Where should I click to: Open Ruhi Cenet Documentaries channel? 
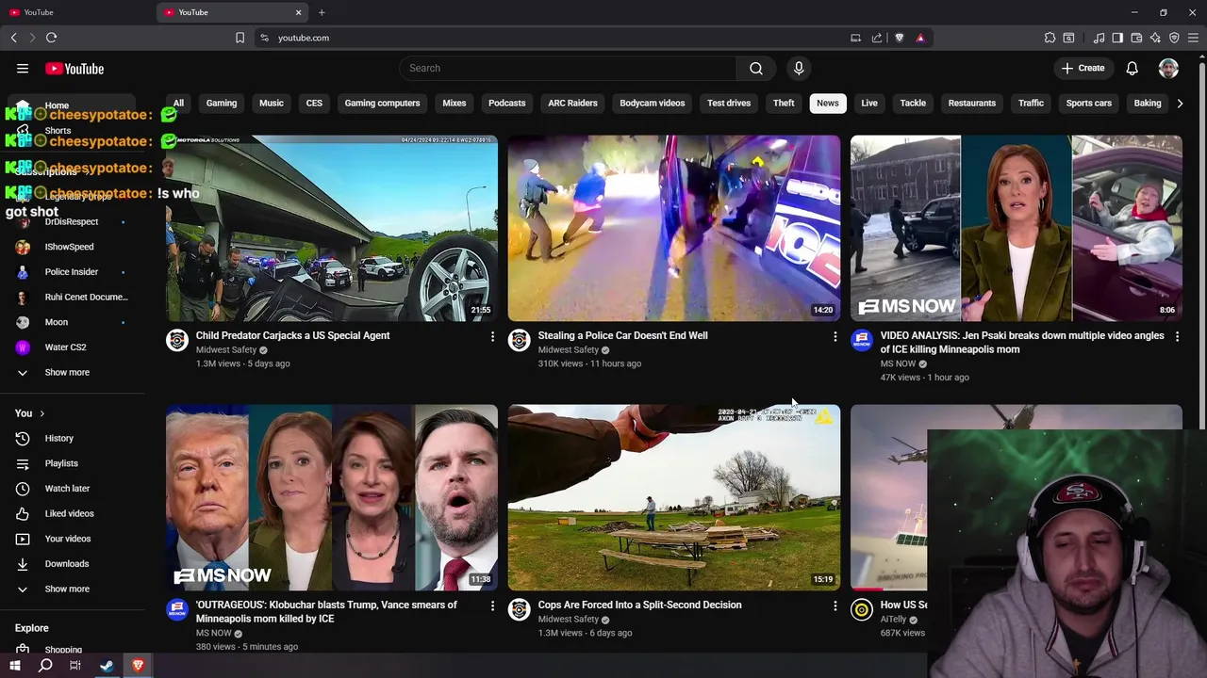(72, 297)
